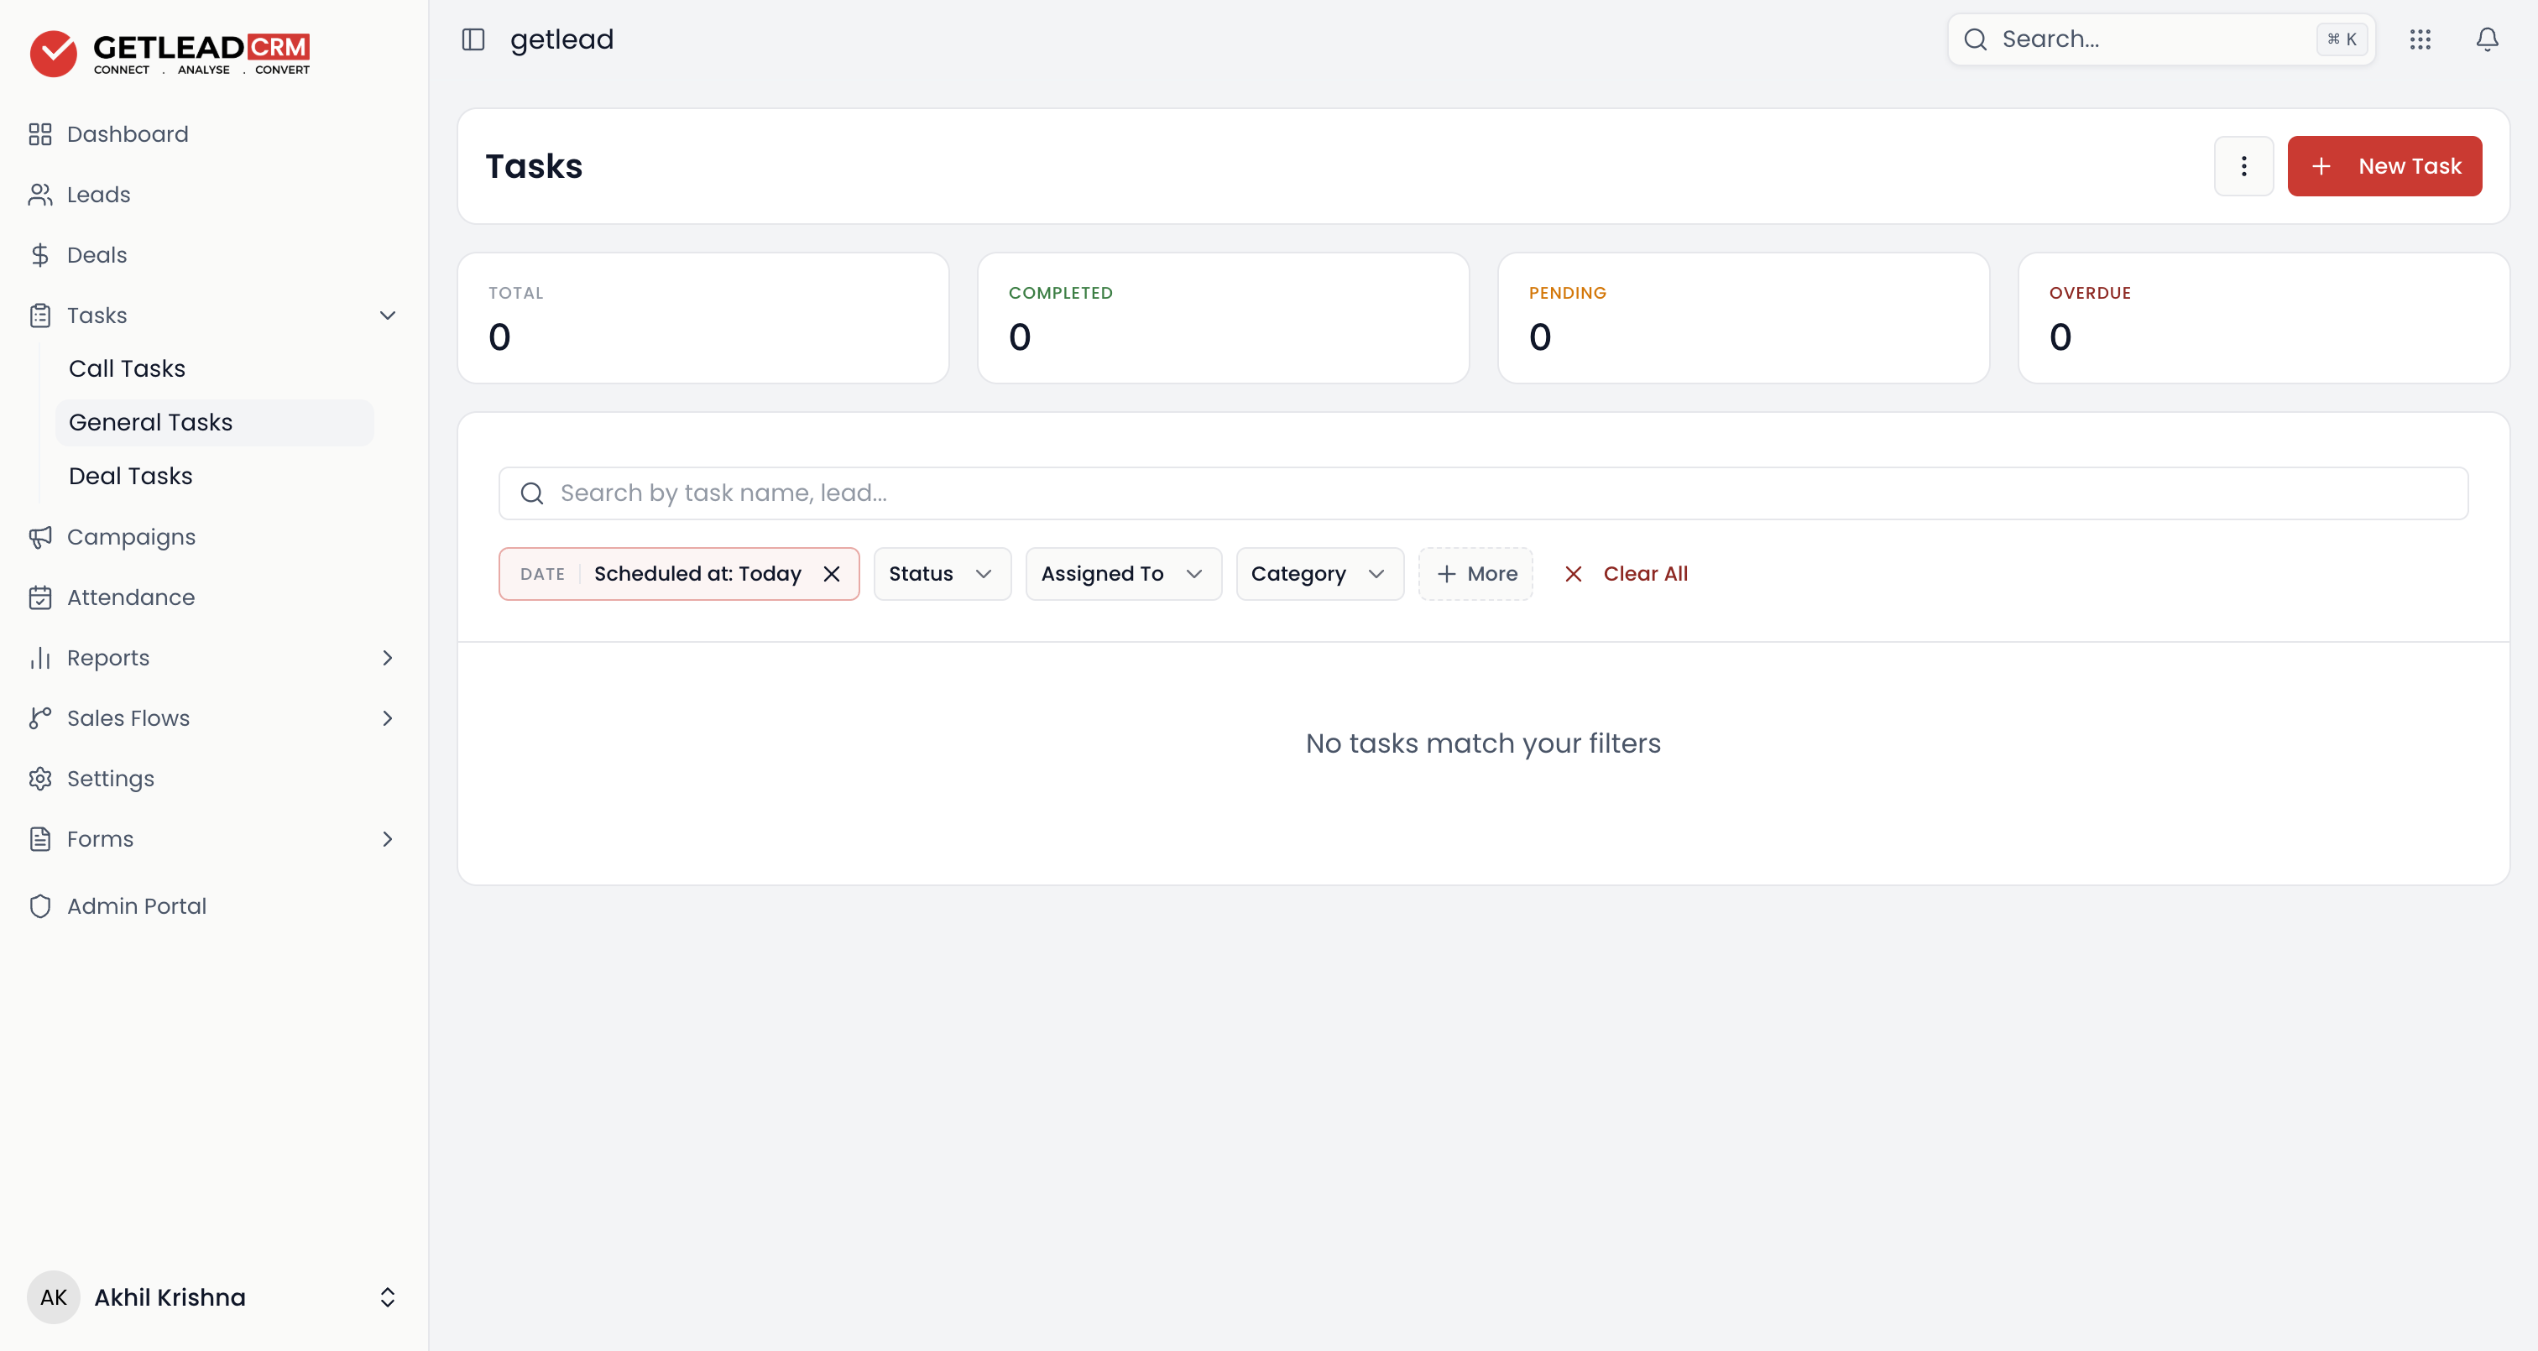Open Campaigns
2538x1351 pixels.
tap(131, 537)
